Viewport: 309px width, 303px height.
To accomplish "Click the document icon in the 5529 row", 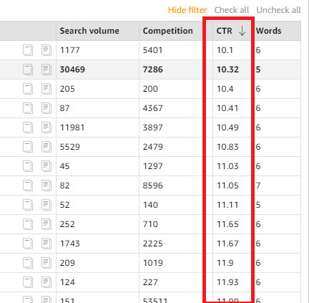I will [46, 147].
